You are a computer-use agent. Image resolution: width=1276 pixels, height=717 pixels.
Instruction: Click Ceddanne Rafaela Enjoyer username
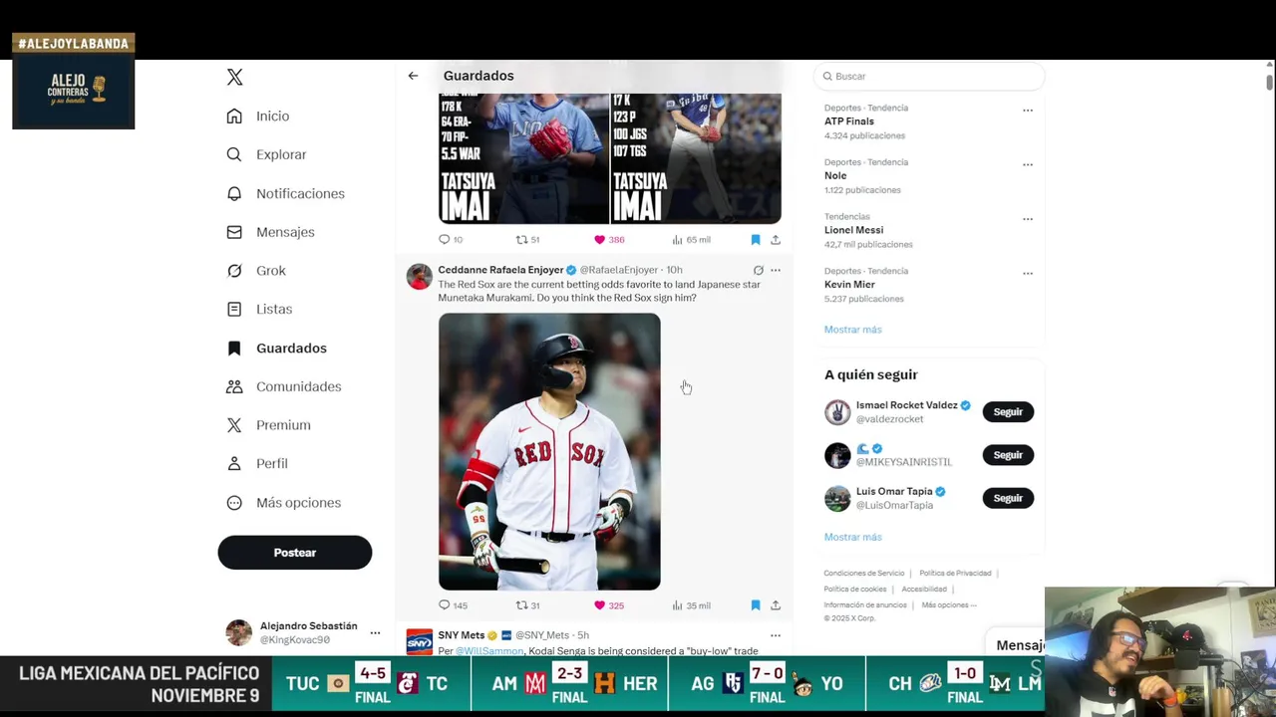pyautogui.click(x=500, y=270)
